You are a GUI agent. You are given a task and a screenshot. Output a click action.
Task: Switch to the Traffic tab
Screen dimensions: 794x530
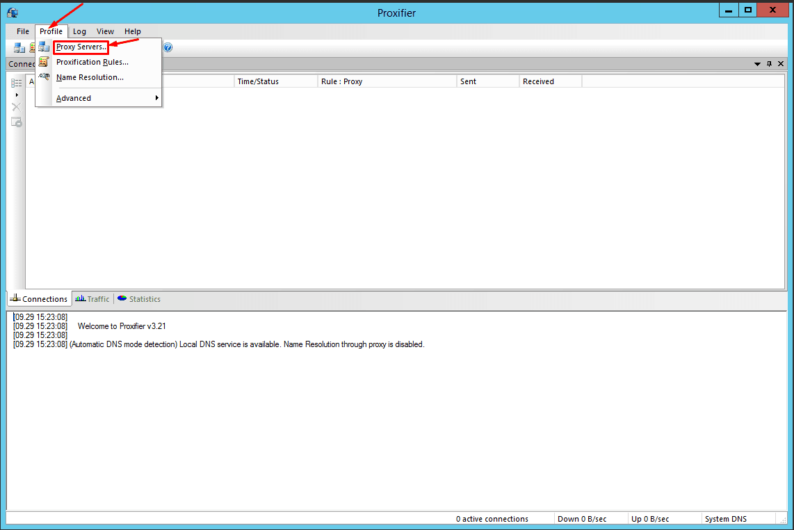click(x=92, y=299)
